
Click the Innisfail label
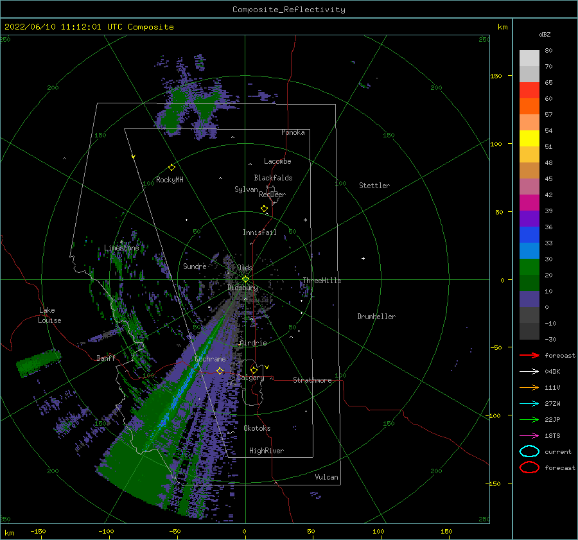click(x=259, y=232)
